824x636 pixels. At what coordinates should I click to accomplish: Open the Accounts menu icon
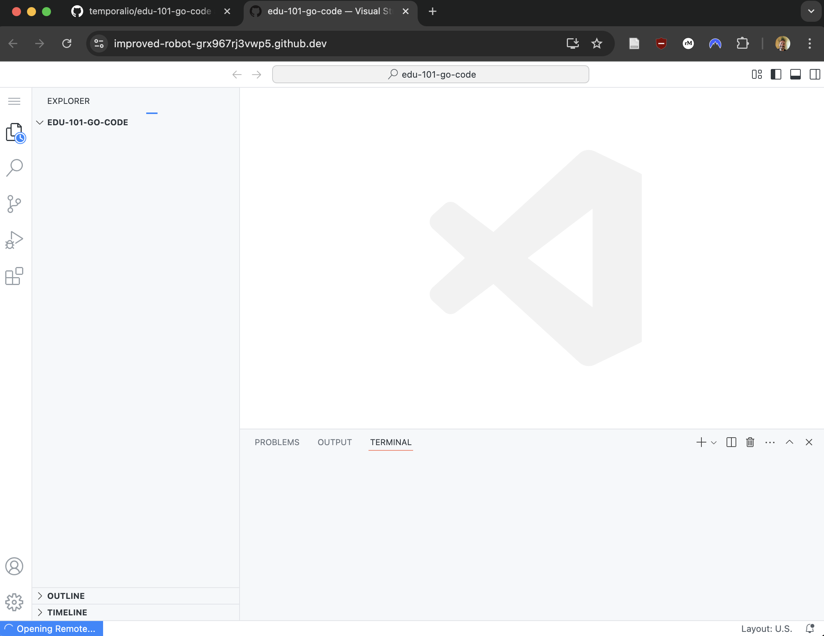coord(14,566)
